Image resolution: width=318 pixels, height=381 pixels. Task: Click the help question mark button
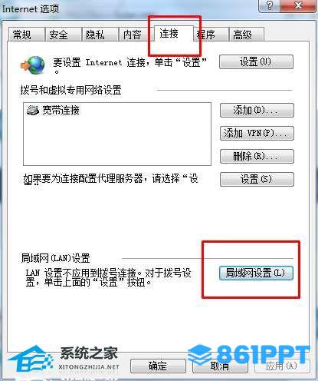(269, 5)
